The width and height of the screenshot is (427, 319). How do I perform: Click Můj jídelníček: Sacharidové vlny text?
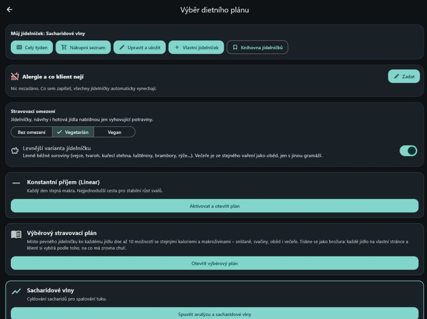pyautogui.click(x=48, y=33)
